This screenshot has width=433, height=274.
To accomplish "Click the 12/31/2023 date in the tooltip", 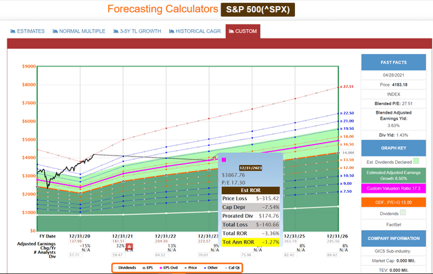I will (250, 168).
